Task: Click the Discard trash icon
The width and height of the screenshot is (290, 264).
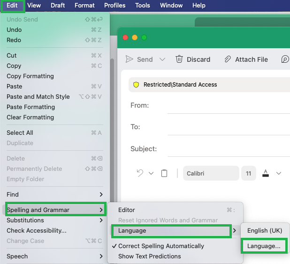Action: click(179, 59)
